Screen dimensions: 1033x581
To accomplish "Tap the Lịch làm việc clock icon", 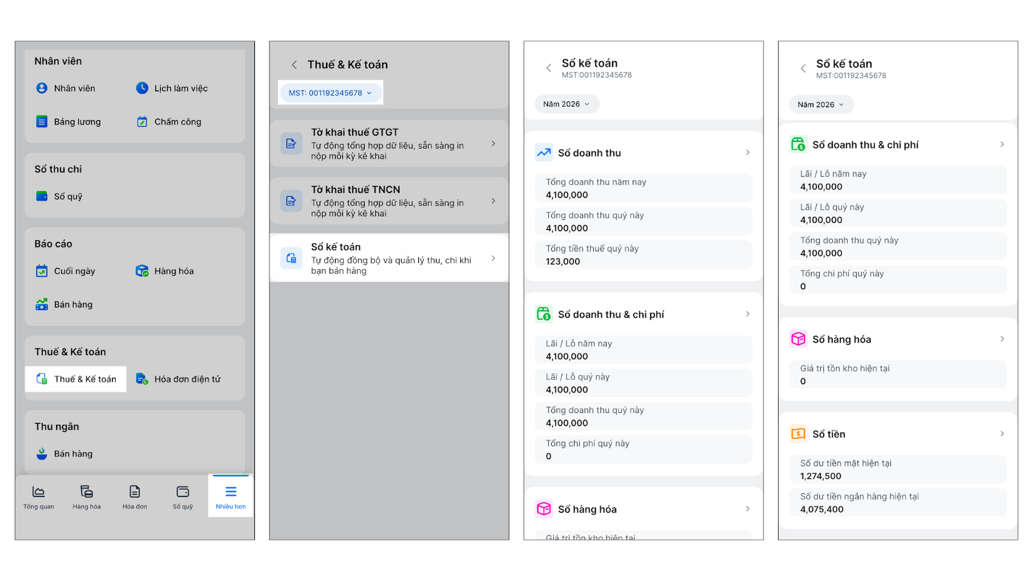I will point(142,88).
